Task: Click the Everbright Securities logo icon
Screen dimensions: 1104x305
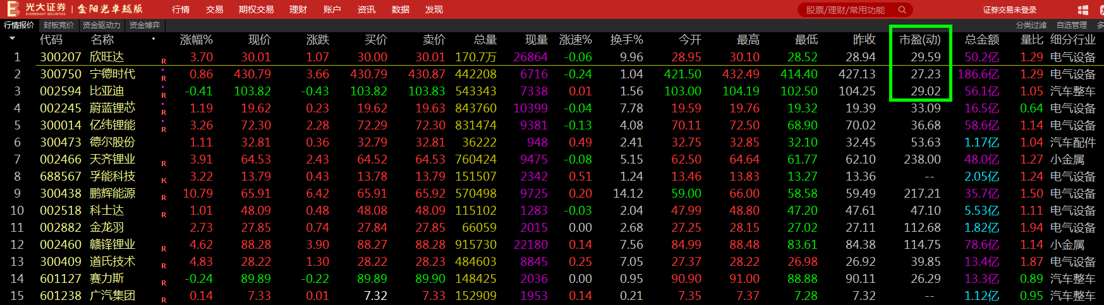Action: point(13,9)
